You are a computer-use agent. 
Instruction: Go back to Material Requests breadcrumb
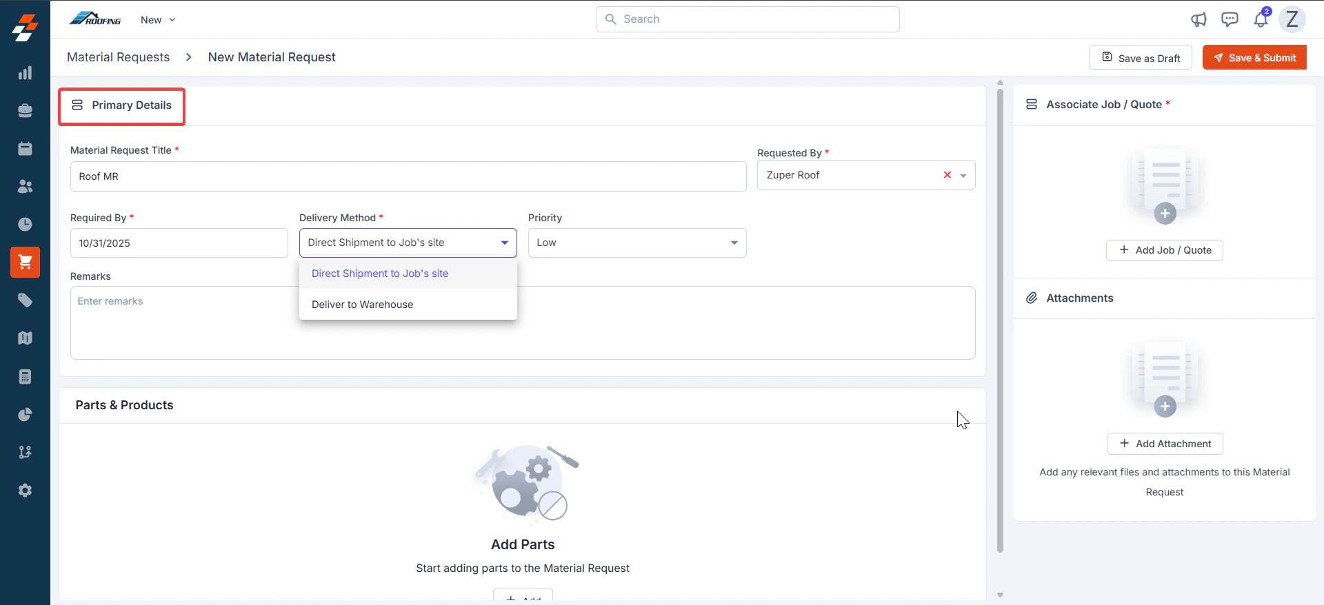(118, 57)
